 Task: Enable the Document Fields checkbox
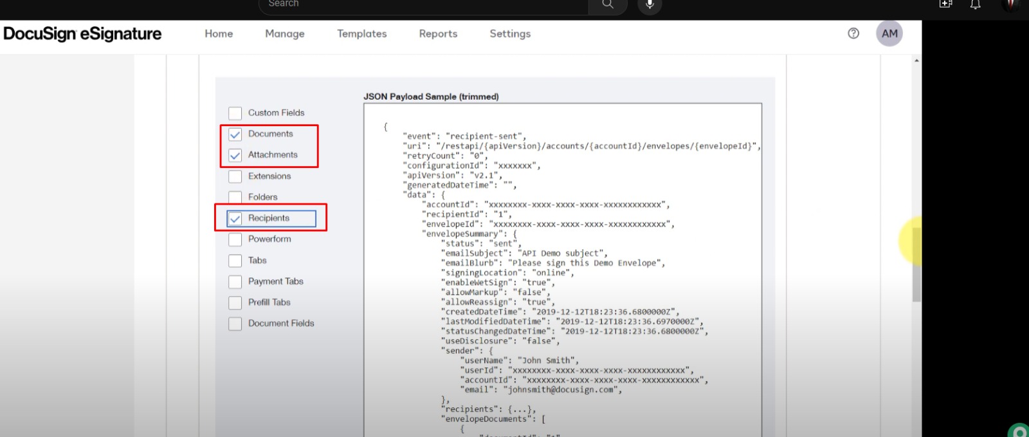(x=235, y=324)
